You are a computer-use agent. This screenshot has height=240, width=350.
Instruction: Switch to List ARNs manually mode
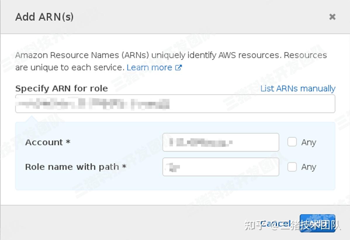[298, 88]
